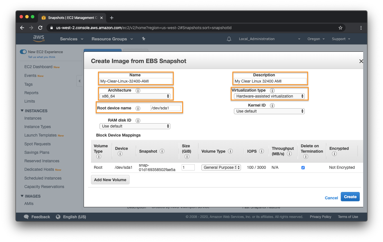The width and height of the screenshot is (383, 242).
Task: Collapse the INSTANCES sidebar section
Action: coord(22,111)
